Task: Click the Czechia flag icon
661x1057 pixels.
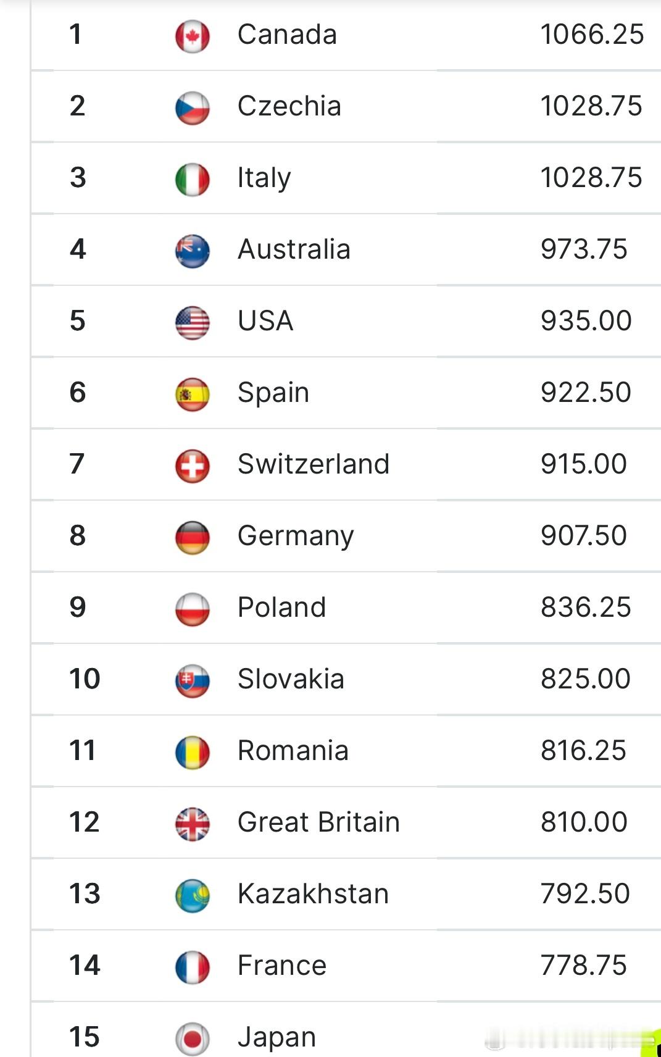Action: tap(193, 107)
